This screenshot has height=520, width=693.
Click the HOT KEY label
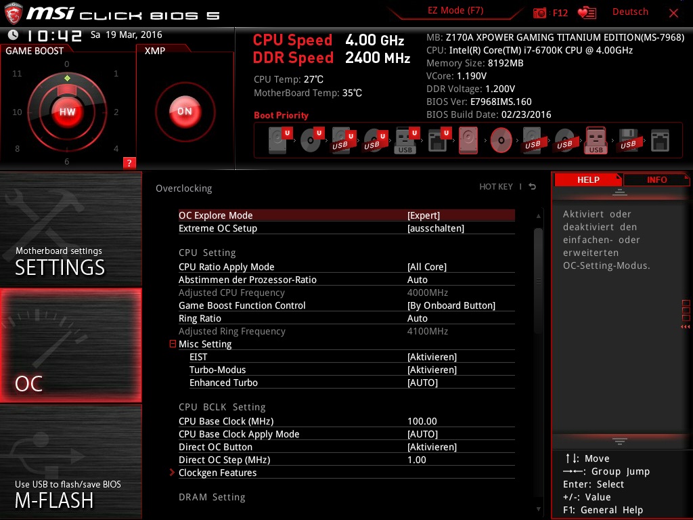coord(496,187)
